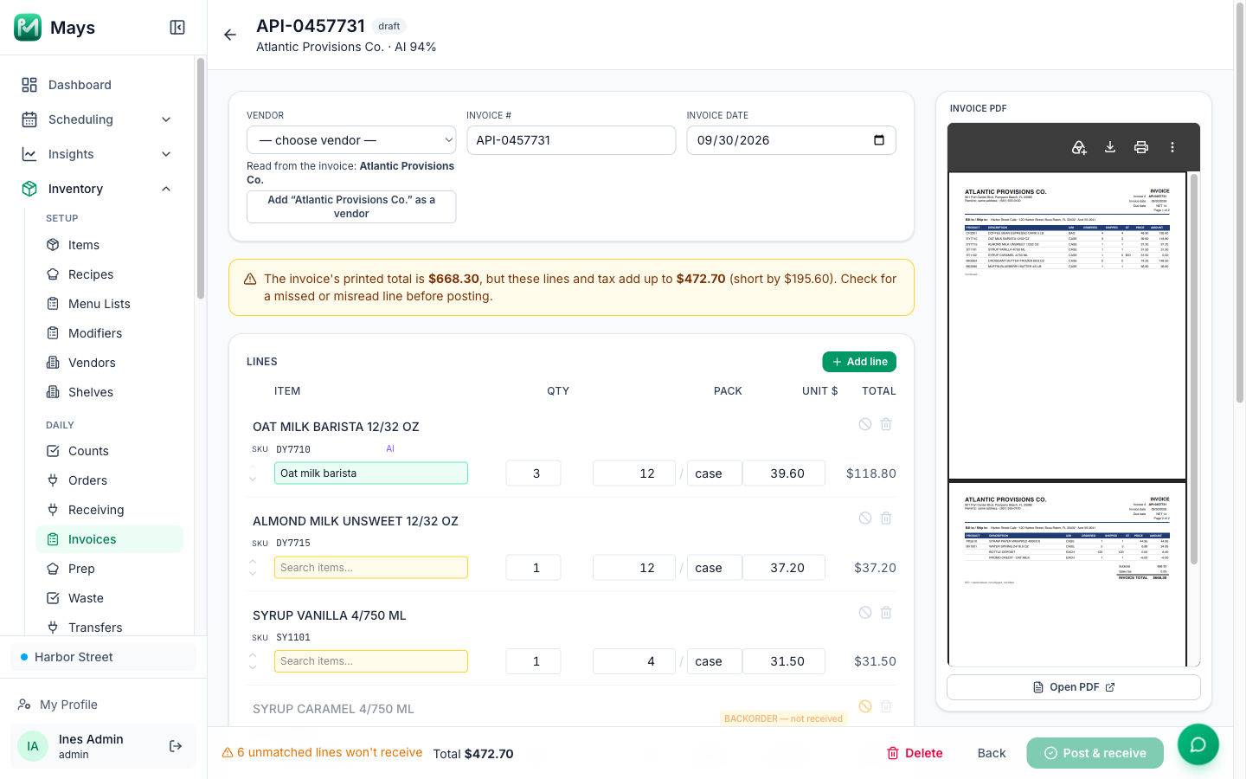Open the Recipes page

[109, 274]
